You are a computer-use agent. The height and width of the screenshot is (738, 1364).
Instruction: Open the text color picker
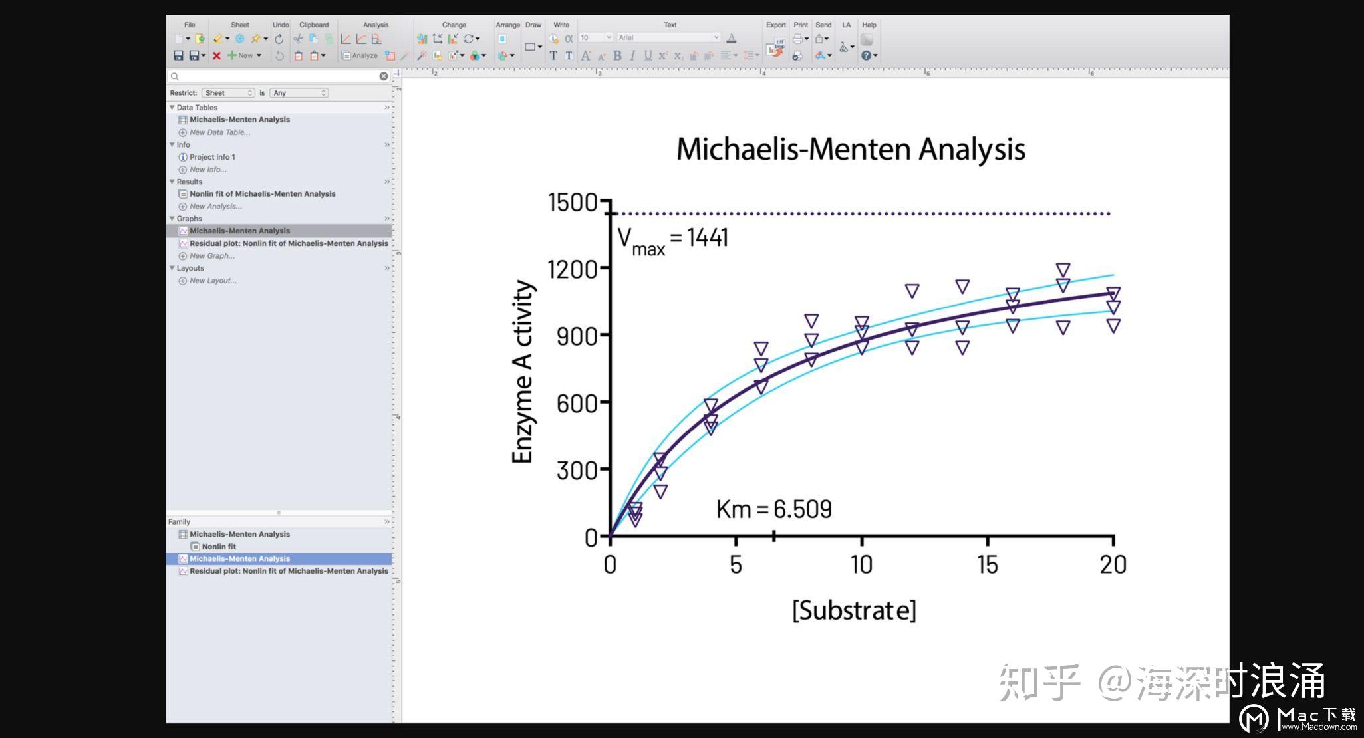732,38
